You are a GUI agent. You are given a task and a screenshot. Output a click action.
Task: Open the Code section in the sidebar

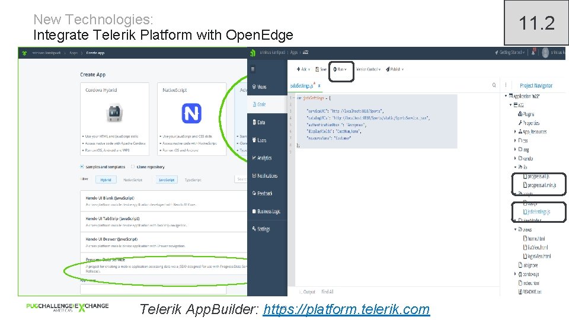pos(267,104)
